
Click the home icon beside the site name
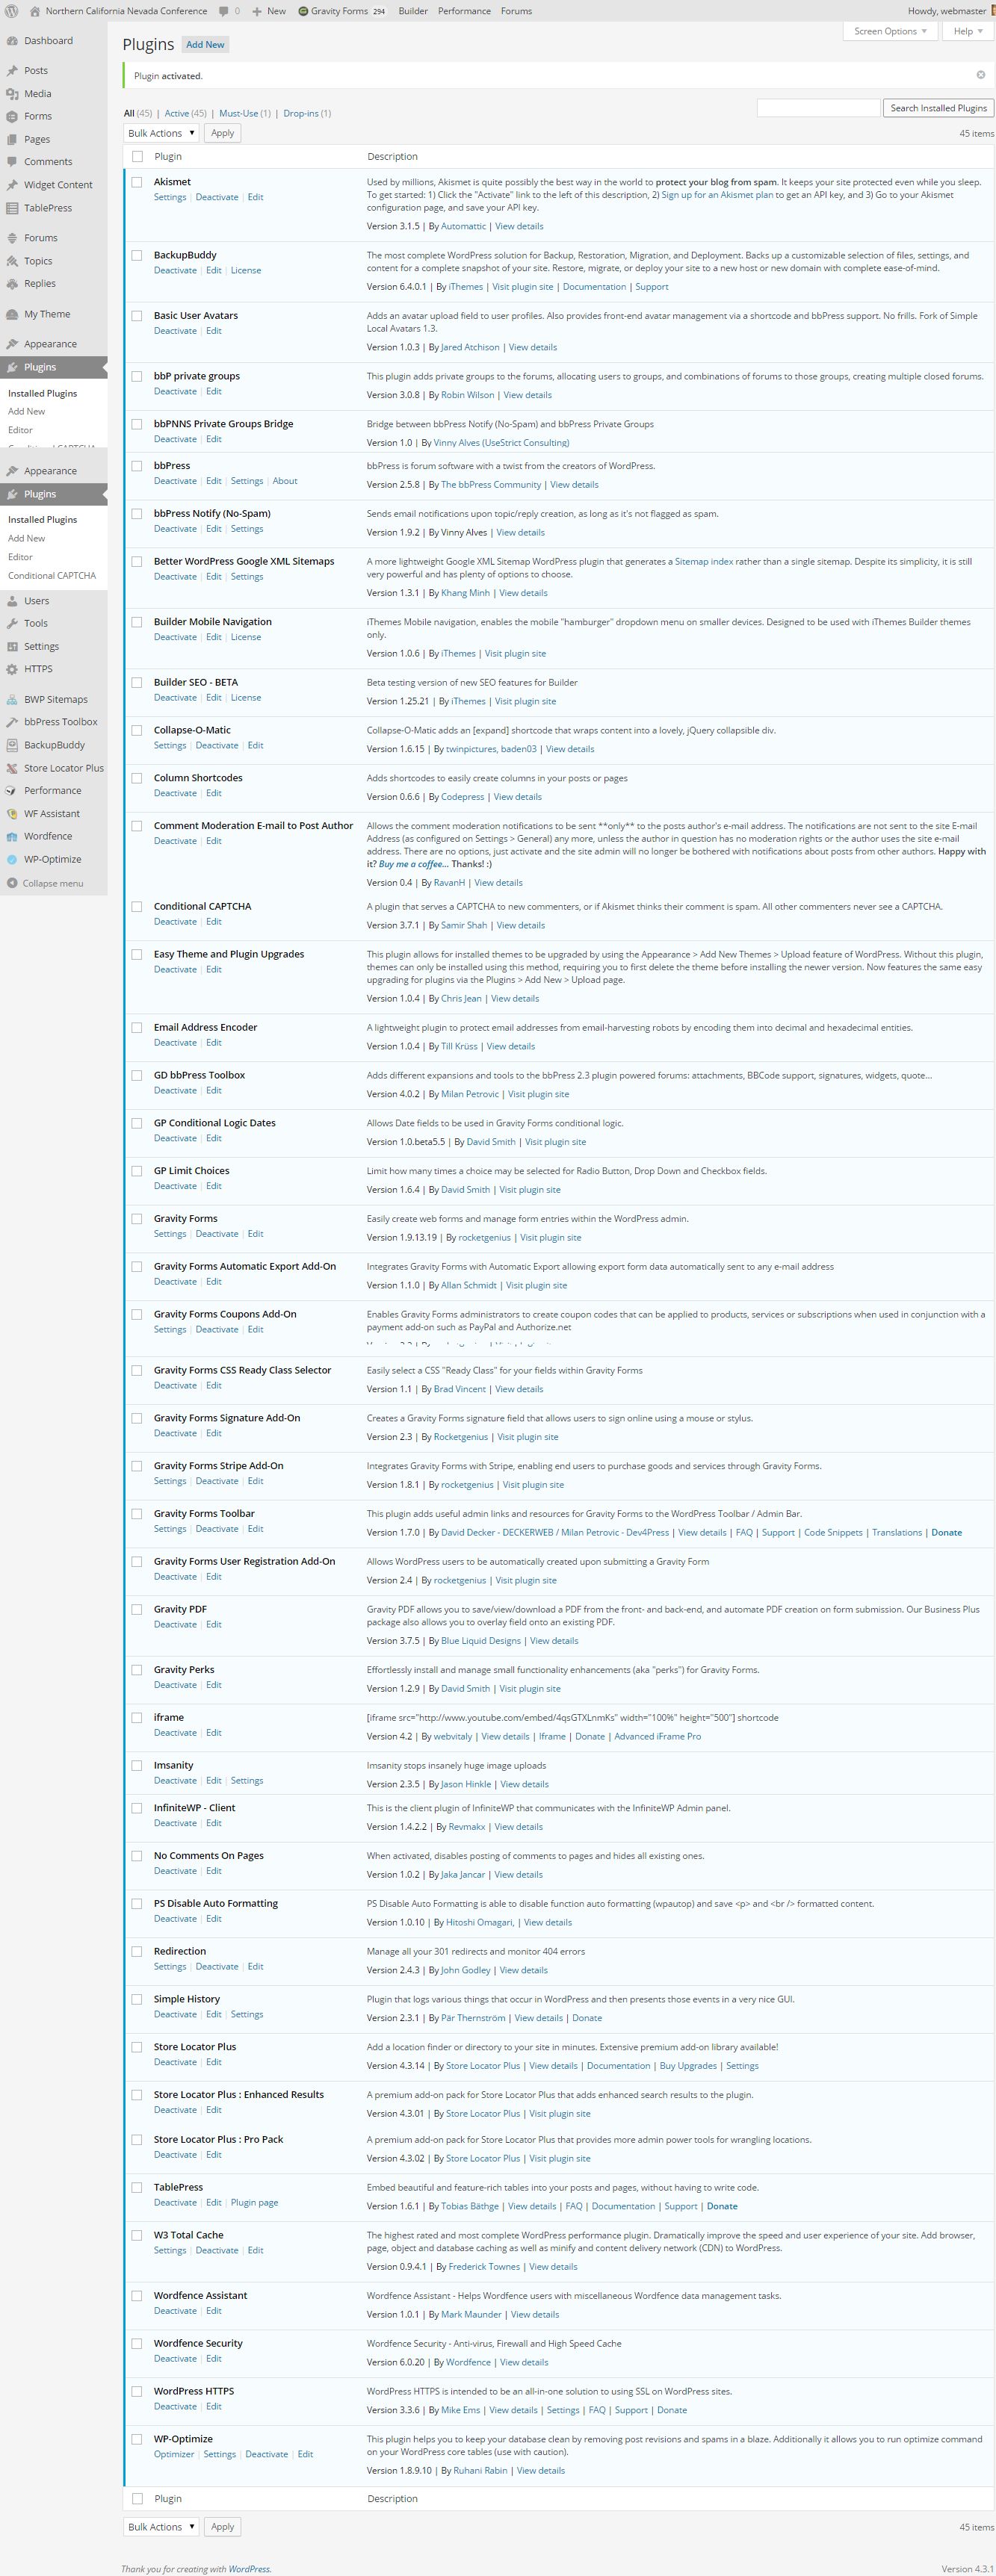35,11
